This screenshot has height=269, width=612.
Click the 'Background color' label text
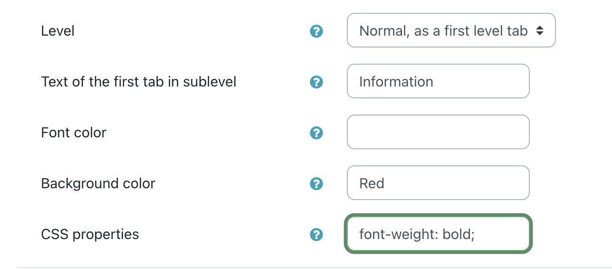[x=98, y=183]
